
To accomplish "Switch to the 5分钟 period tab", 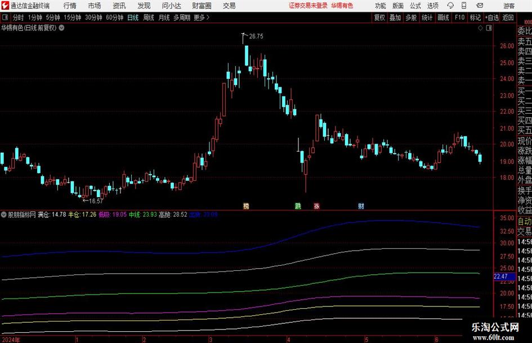I will pyautogui.click(x=52, y=17).
